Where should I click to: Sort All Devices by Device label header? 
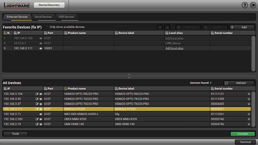(x=162, y=88)
